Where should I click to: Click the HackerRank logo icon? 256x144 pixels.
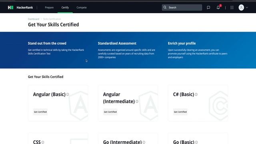(11, 8)
